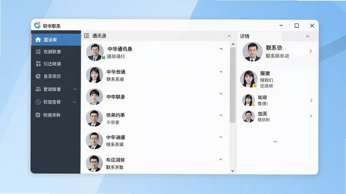Toggle the caret on the last contact row
Screen dimensions: 346x194
[221, 160]
